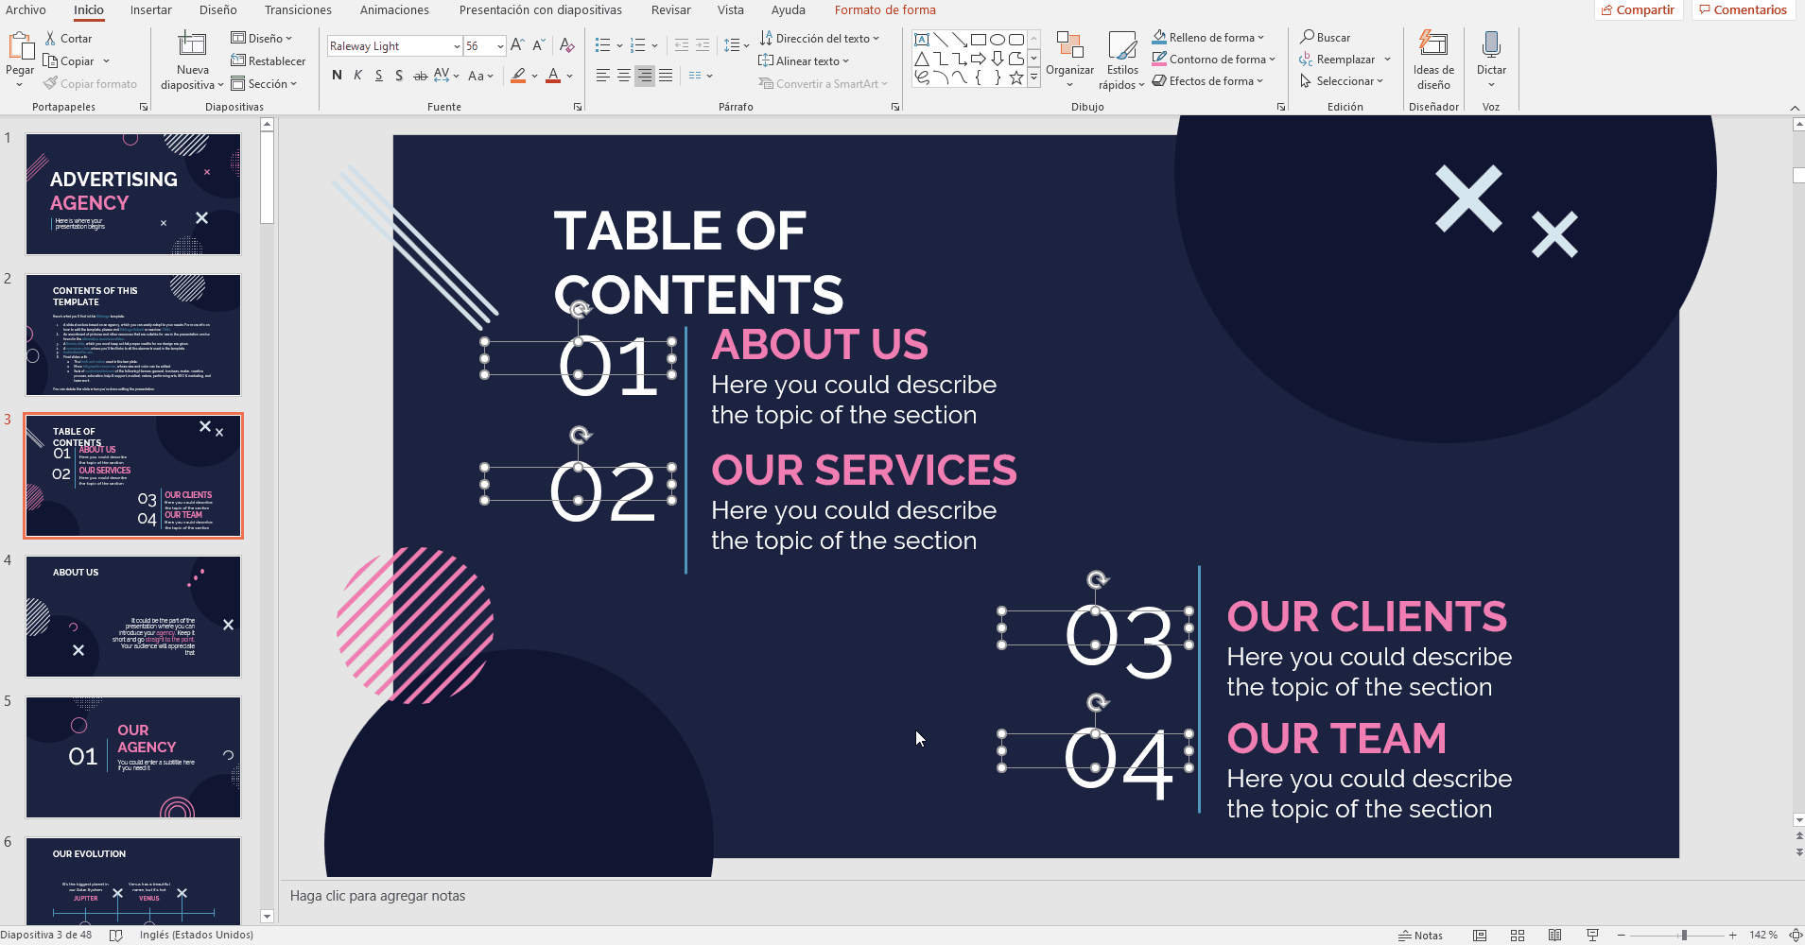Open the Relleno de forma dropdown
This screenshot has height=945, width=1805.
click(x=1207, y=38)
